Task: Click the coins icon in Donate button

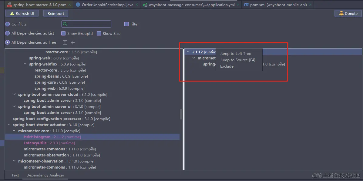Action: tap(341, 13)
